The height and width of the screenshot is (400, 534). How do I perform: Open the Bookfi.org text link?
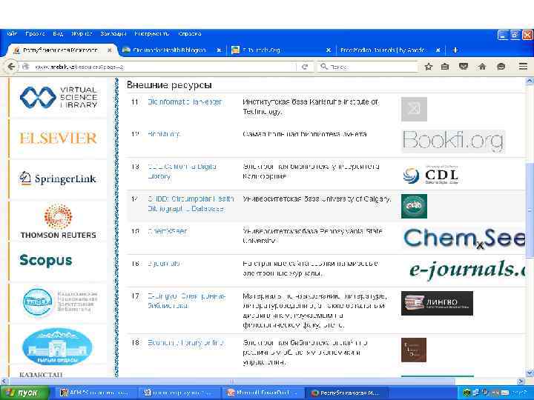tap(164, 134)
